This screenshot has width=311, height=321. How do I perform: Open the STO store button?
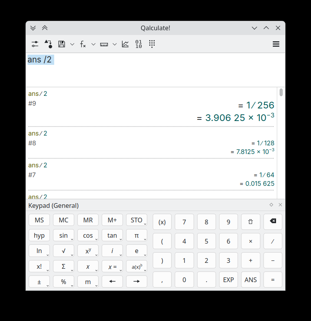(x=137, y=220)
